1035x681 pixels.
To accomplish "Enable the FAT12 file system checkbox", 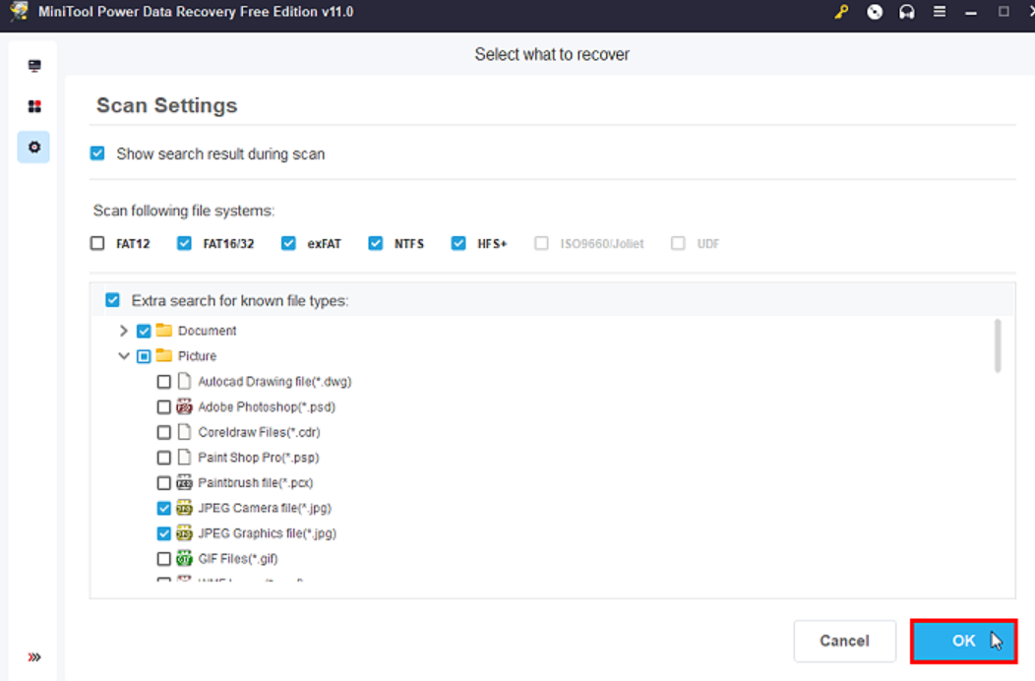I will (97, 244).
